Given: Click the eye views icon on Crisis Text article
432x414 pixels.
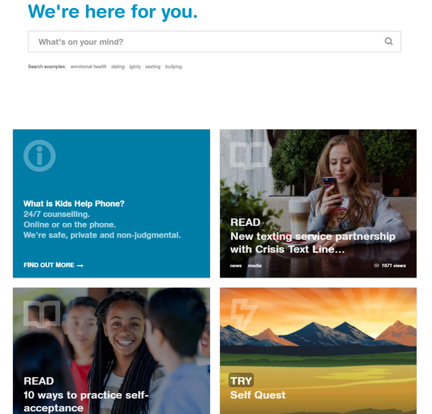Looking at the screenshot, I should coord(376,266).
